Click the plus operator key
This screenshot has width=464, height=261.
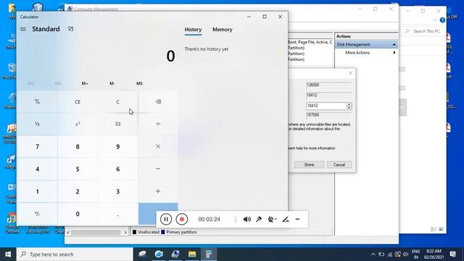(x=158, y=191)
